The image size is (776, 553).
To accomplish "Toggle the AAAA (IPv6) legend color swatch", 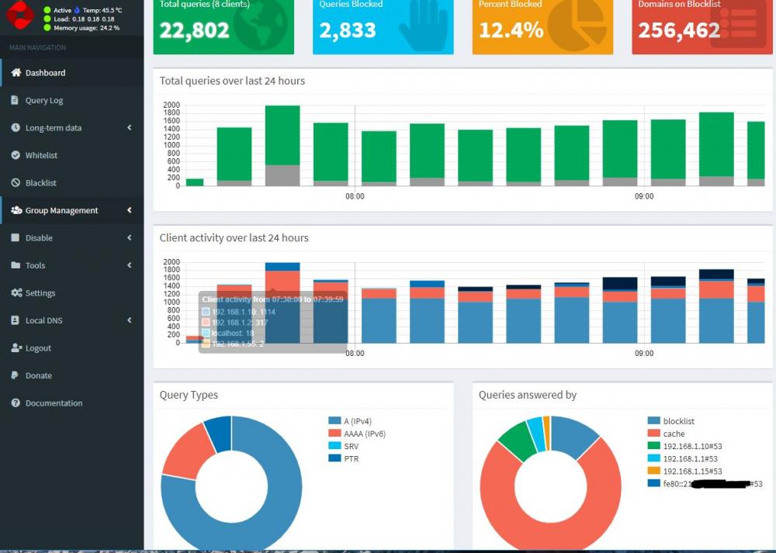I will point(334,434).
